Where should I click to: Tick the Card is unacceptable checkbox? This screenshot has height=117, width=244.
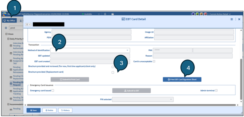[154, 61]
